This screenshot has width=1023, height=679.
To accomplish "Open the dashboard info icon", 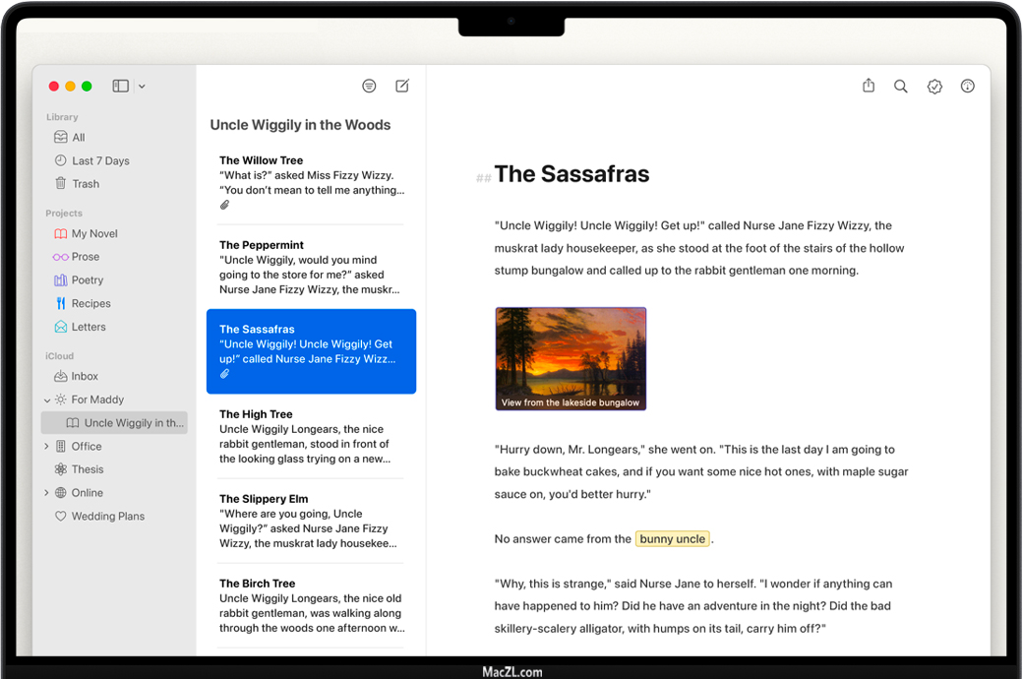I will (968, 87).
